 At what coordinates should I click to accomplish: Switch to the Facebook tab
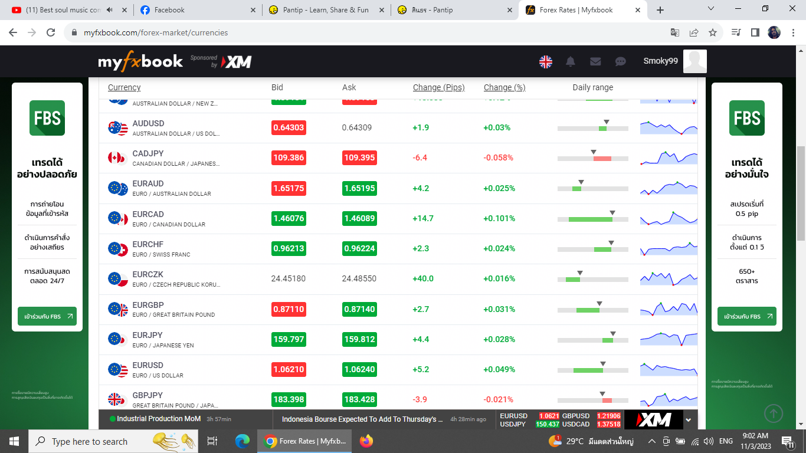pos(198,10)
